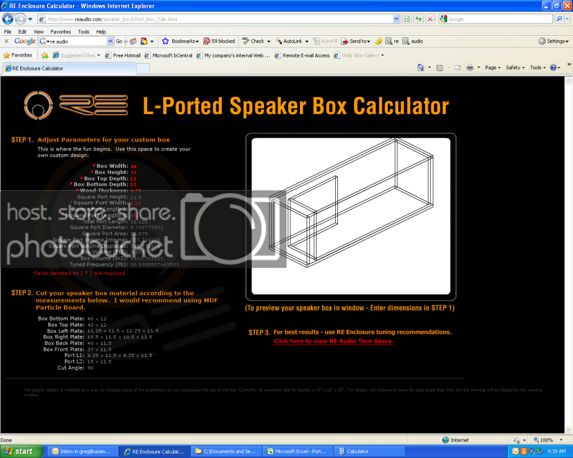This screenshot has height=458, width=573.
Task: Switch to Inbox taskbar button
Action: click(82, 451)
